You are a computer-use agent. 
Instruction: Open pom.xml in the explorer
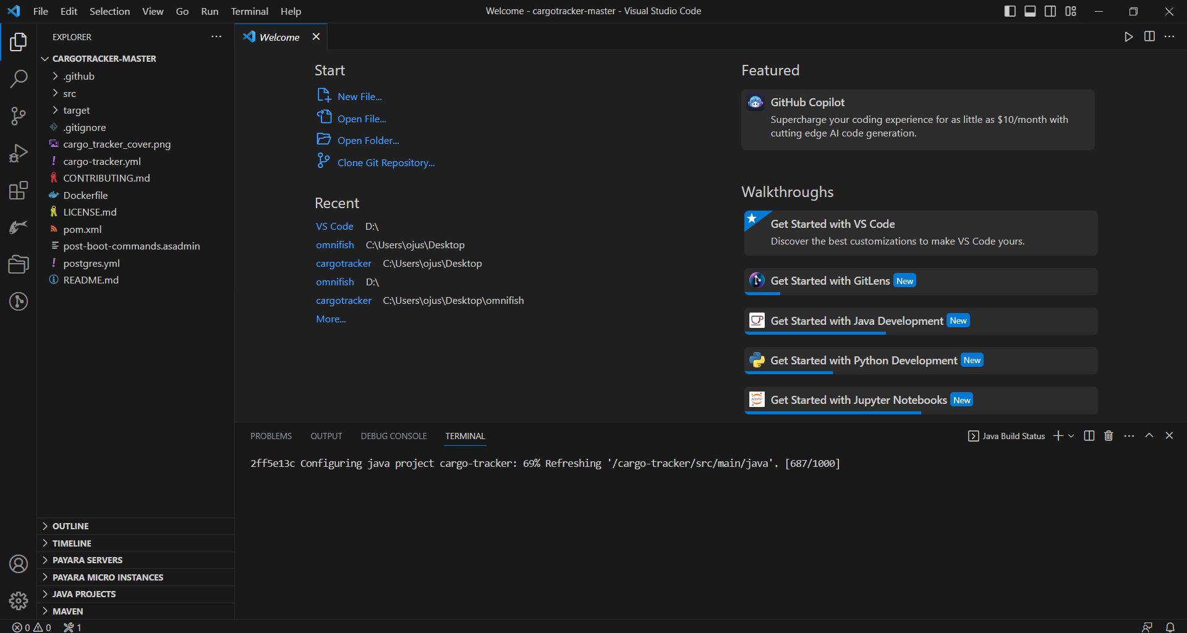coord(82,229)
